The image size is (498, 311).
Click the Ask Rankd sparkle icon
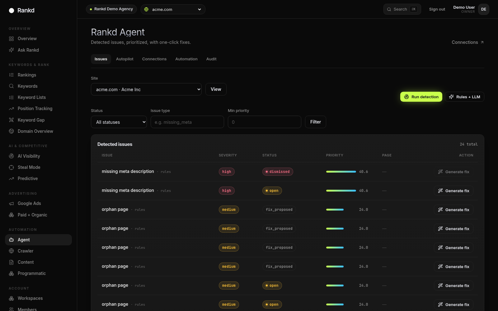tap(12, 50)
